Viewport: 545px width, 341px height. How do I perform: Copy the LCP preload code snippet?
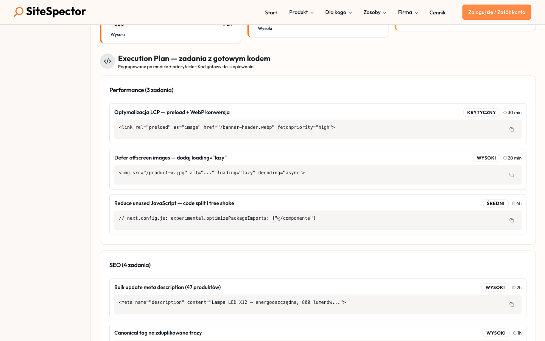(x=512, y=129)
